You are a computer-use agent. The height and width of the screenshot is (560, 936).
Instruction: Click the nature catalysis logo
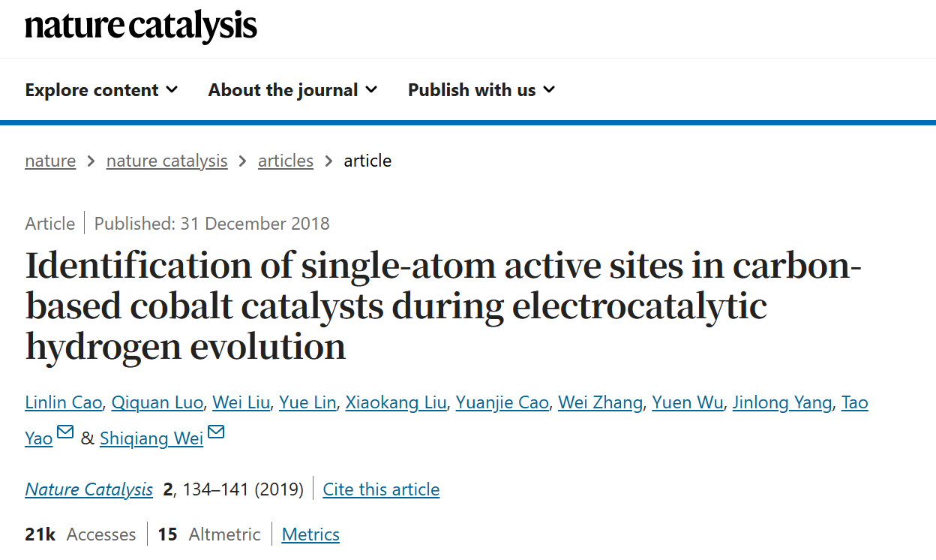[141, 27]
